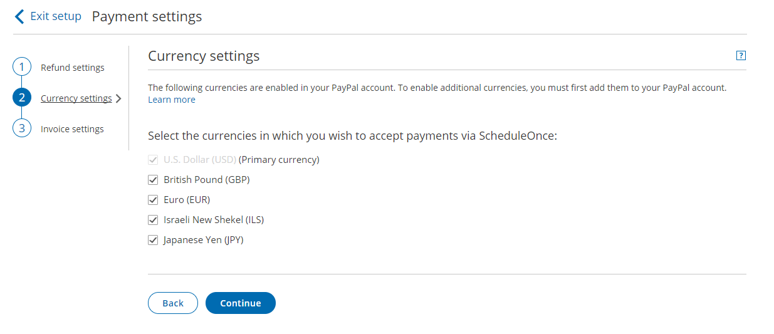This screenshot has height=334, width=774.
Task: Disable the Israeli New Shekel (ILS) checkbox
Action: click(153, 220)
